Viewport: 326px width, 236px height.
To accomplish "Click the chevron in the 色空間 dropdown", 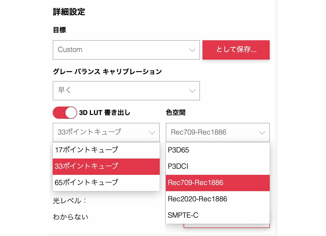I will (262, 133).
